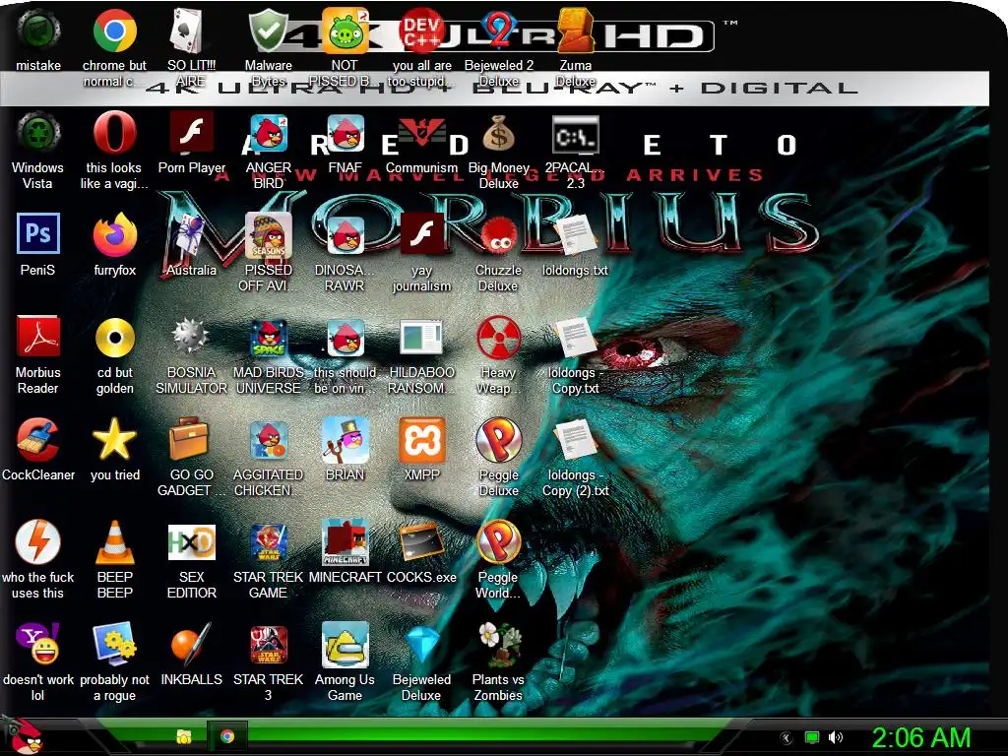Screen dimensions: 1008x756
Task: Open 'MAD BIRDS UNIVERSE' Angry Birds Space icon
Action: [x=268, y=338]
